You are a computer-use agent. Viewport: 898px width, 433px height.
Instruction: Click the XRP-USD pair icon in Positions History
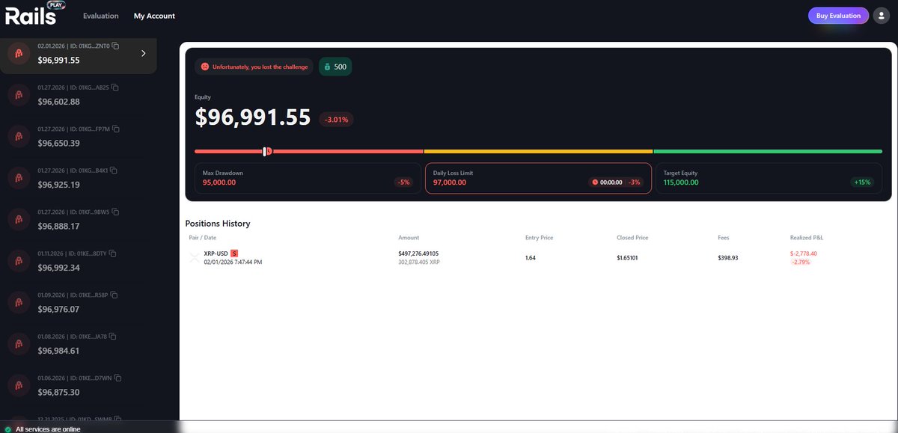pos(195,258)
